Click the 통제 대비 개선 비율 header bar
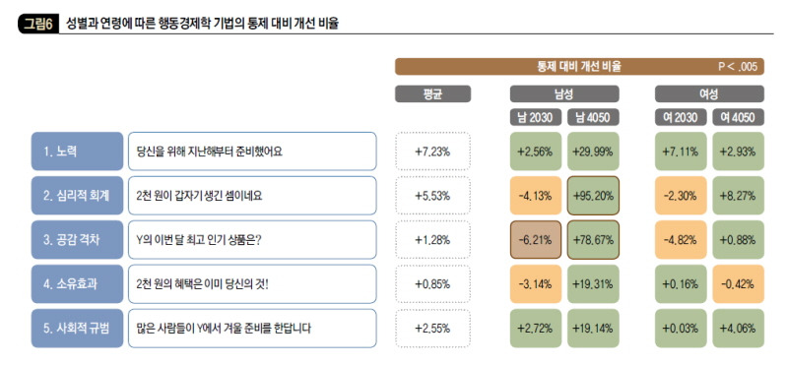The width and height of the screenshot is (787, 365). click(x=579, y=67)
